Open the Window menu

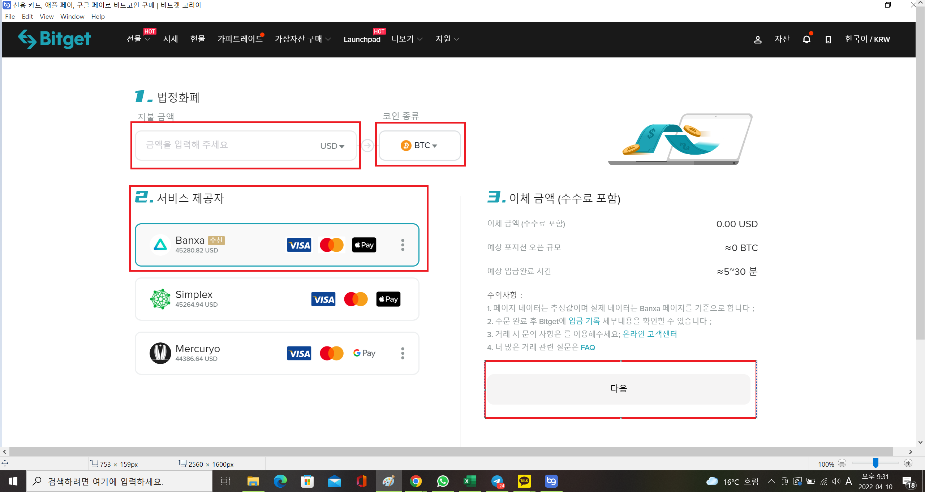pos(72,17)
